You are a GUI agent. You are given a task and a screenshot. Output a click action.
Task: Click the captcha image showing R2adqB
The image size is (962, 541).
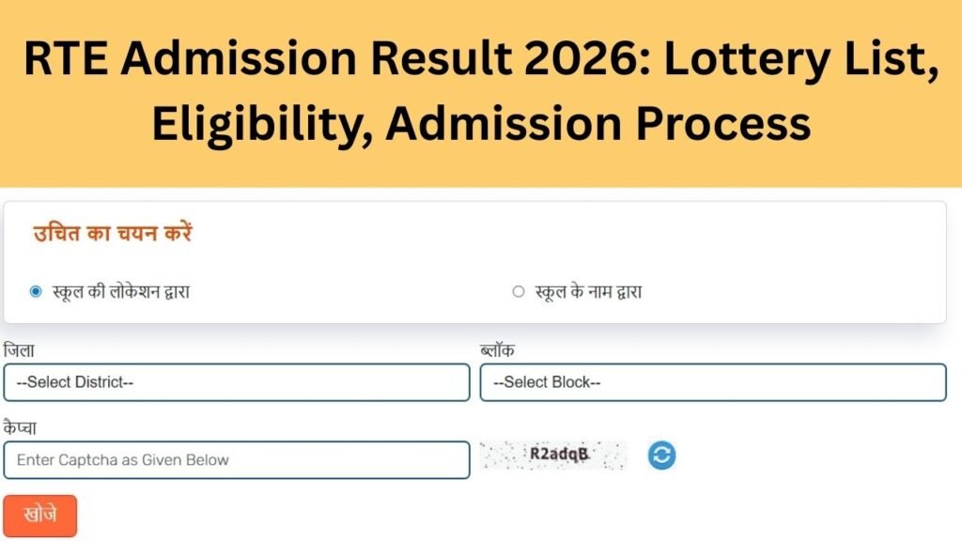click(552, 454)
